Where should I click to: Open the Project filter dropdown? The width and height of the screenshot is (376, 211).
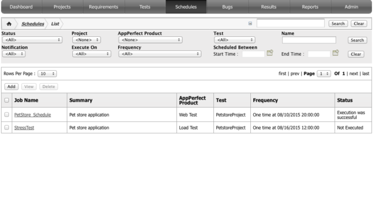coord(86,40)
